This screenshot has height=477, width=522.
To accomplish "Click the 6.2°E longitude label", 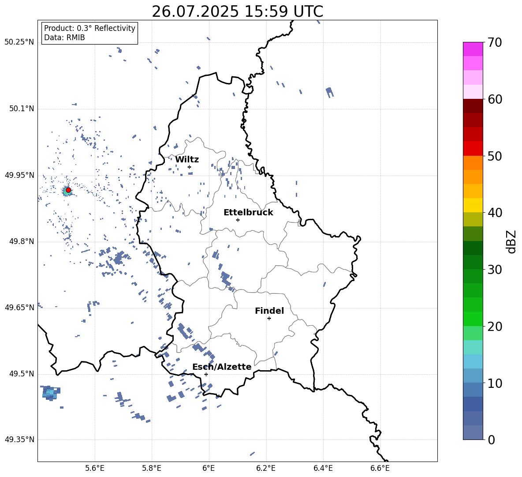I will tap(266, 468).
